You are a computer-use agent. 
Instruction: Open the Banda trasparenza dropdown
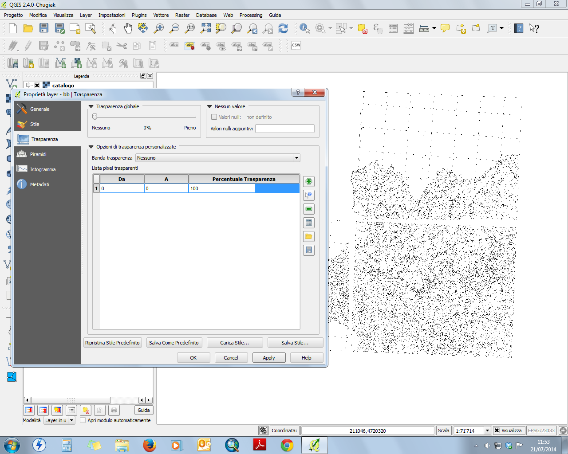(x=296, y=158)
